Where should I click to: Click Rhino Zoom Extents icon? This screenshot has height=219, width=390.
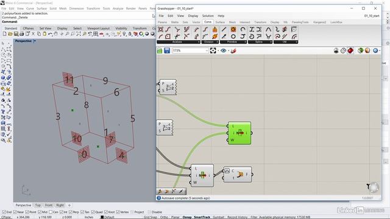pyautogui.click(x=79, y=34)
